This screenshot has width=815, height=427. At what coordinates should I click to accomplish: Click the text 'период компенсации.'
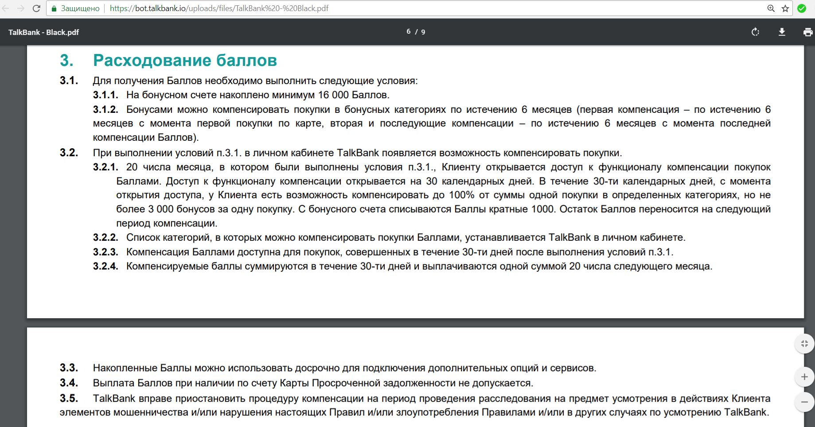point(167,223)
